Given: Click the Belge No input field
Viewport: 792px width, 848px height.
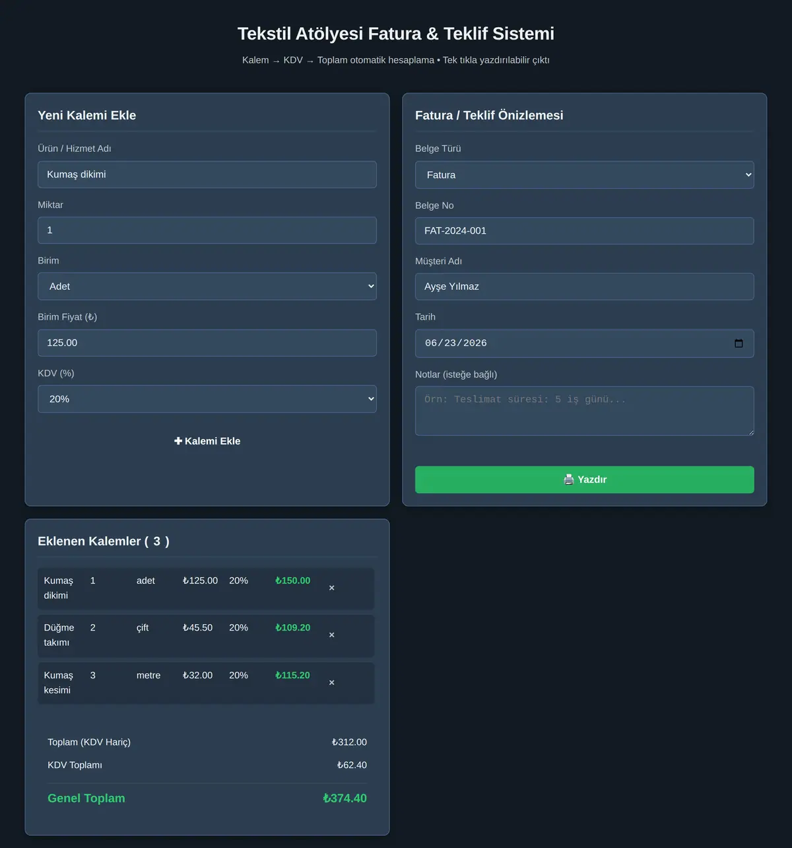Looking at the screenshot, I should 585,231.
